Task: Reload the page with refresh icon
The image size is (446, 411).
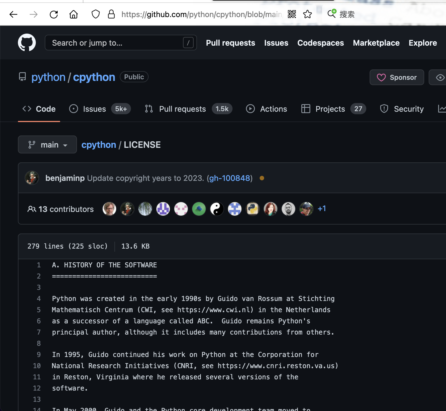Action: (x=54, y=14)
